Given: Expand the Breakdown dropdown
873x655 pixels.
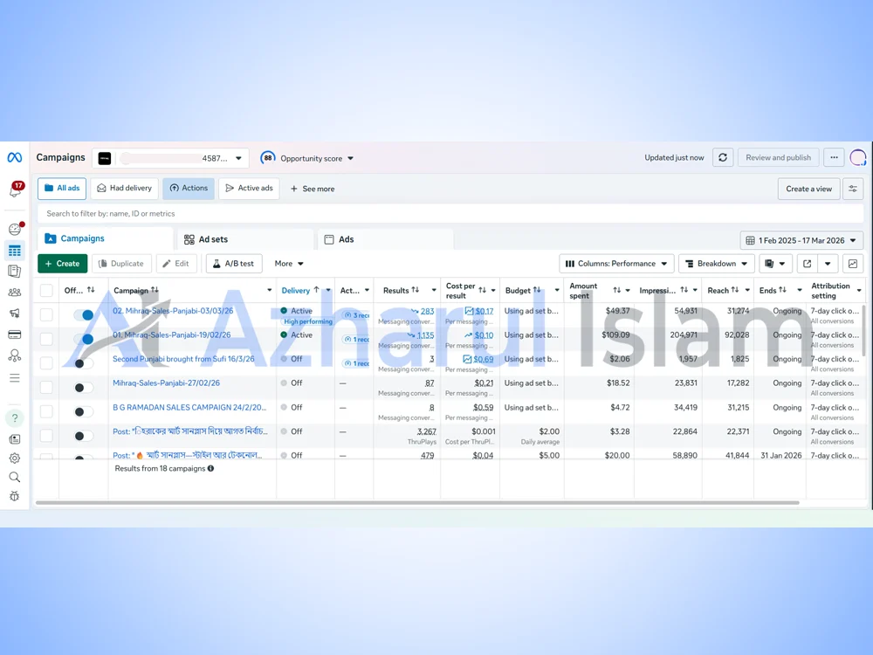Looking at the screenshot, I should [x=717, y=264].
